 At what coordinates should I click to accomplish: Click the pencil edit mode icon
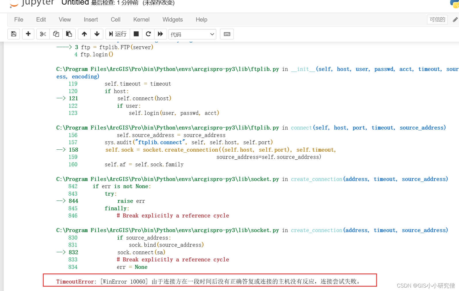[455, 20]
